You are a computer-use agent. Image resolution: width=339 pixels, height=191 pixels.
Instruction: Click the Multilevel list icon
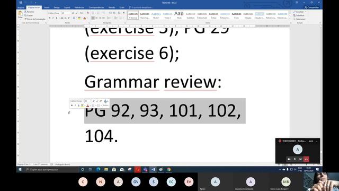click(104, 13)
